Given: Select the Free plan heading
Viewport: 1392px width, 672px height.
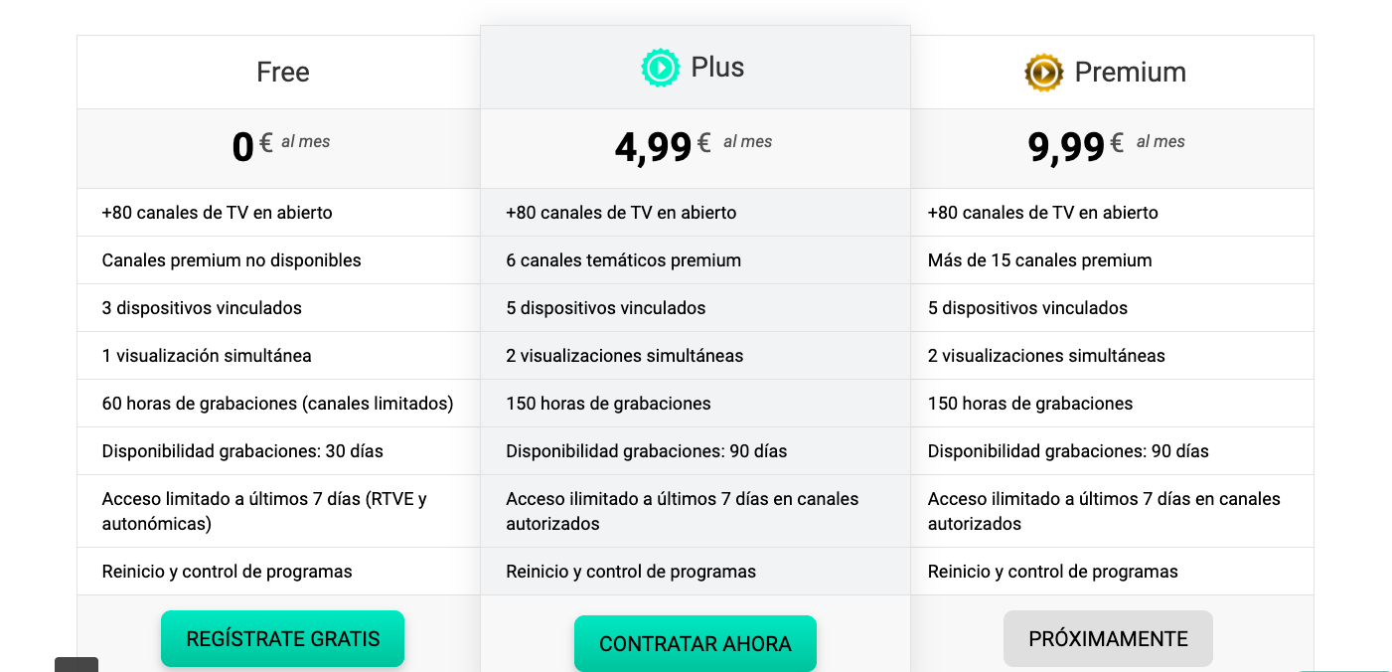Looking at the screenshot, I should coord(283,73).
